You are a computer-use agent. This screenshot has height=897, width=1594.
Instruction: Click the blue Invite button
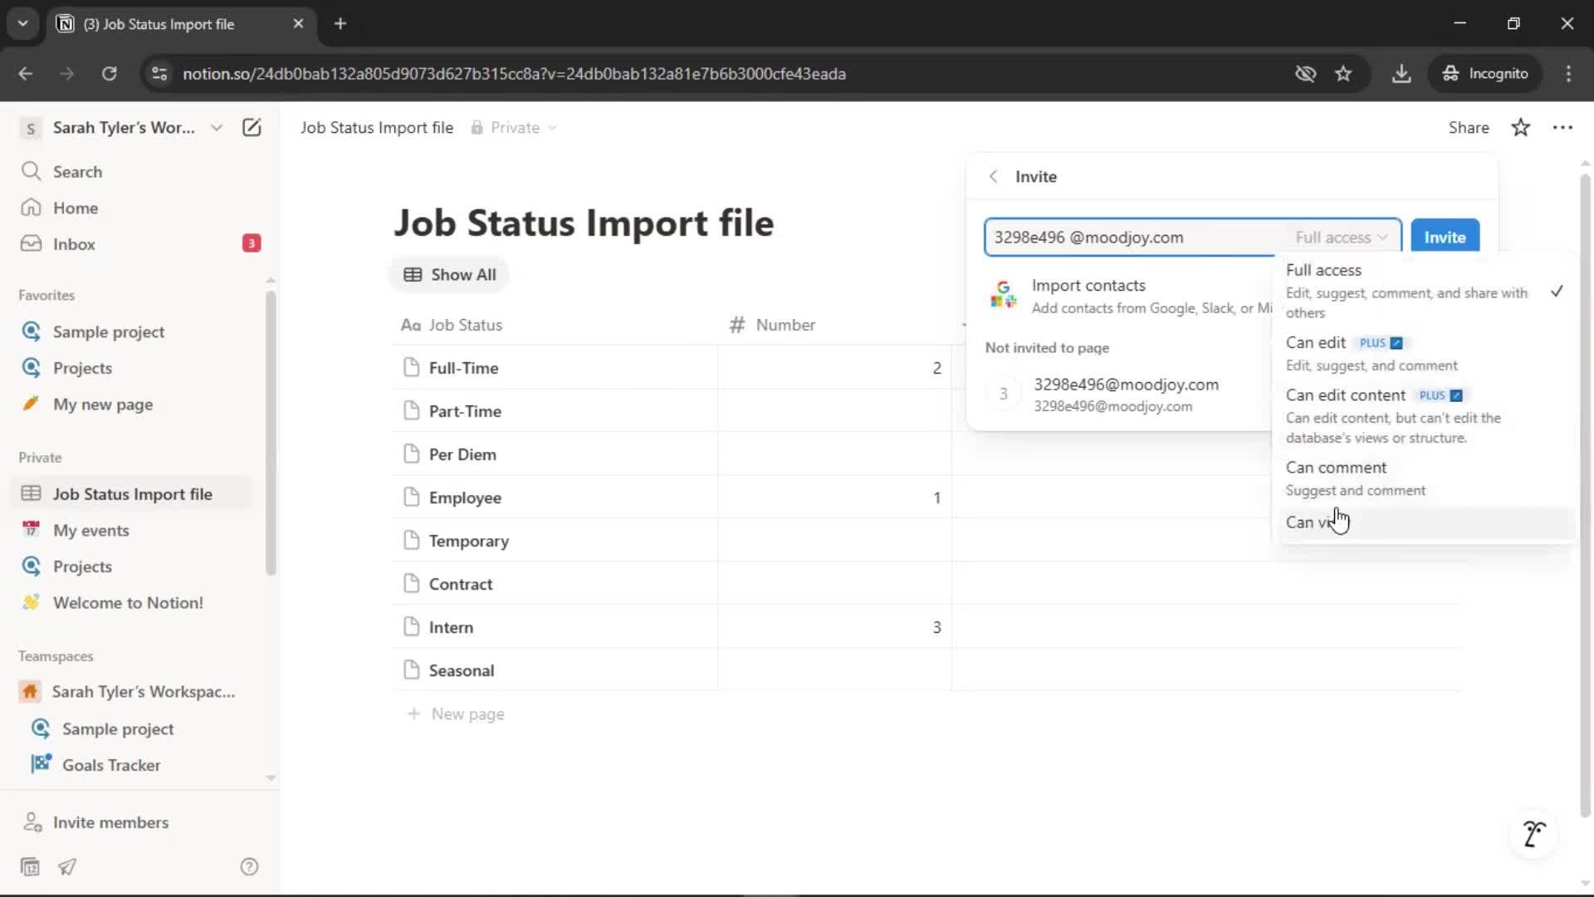click(1445, 238)
